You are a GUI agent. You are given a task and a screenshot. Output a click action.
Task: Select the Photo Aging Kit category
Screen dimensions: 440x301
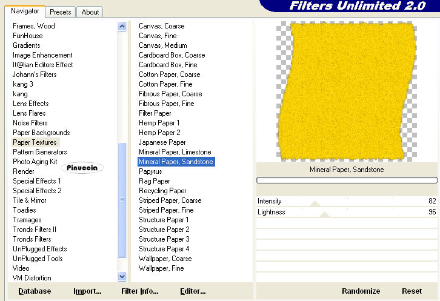[x=35, y=162]
